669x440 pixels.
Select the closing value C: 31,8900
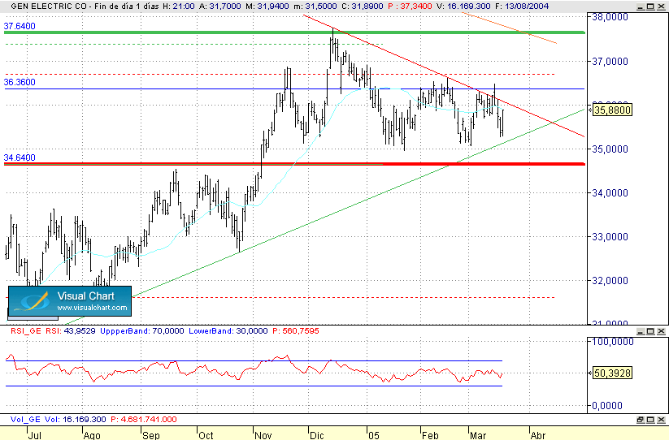tap(362, 6)
